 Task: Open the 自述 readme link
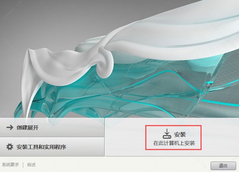tap(31, 164)
